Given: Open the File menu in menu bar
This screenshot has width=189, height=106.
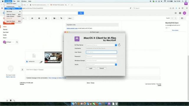Looking at the screenshot, I should tap(14, 1).
